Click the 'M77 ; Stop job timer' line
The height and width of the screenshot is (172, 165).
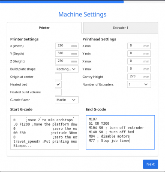109,141
